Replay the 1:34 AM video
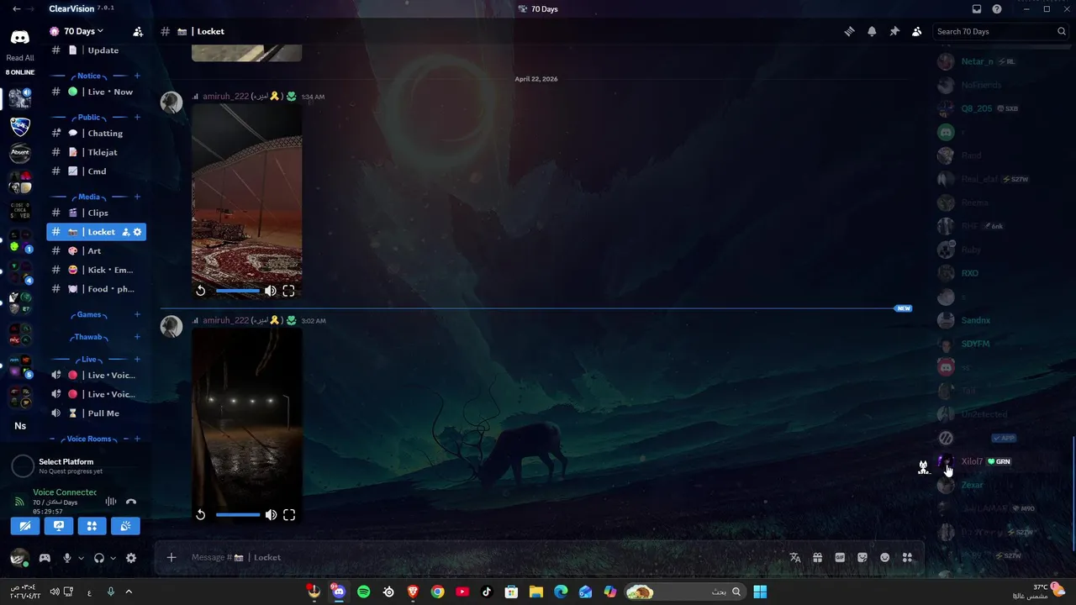The width and height of the screenshot is (1076, 605). 200,291
